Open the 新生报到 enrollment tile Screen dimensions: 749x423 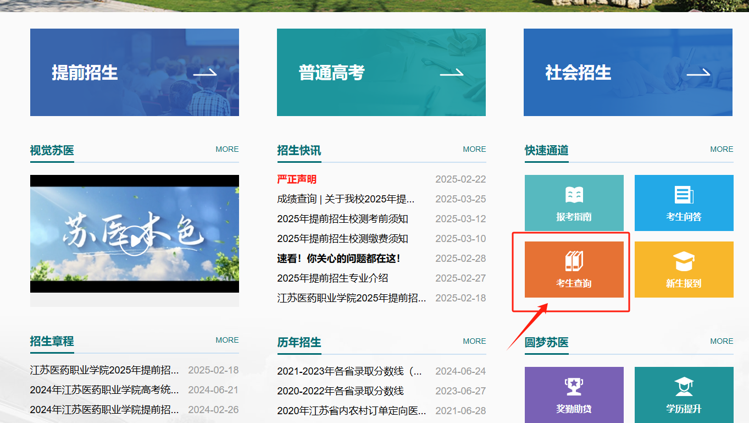[x=684, y=270]
